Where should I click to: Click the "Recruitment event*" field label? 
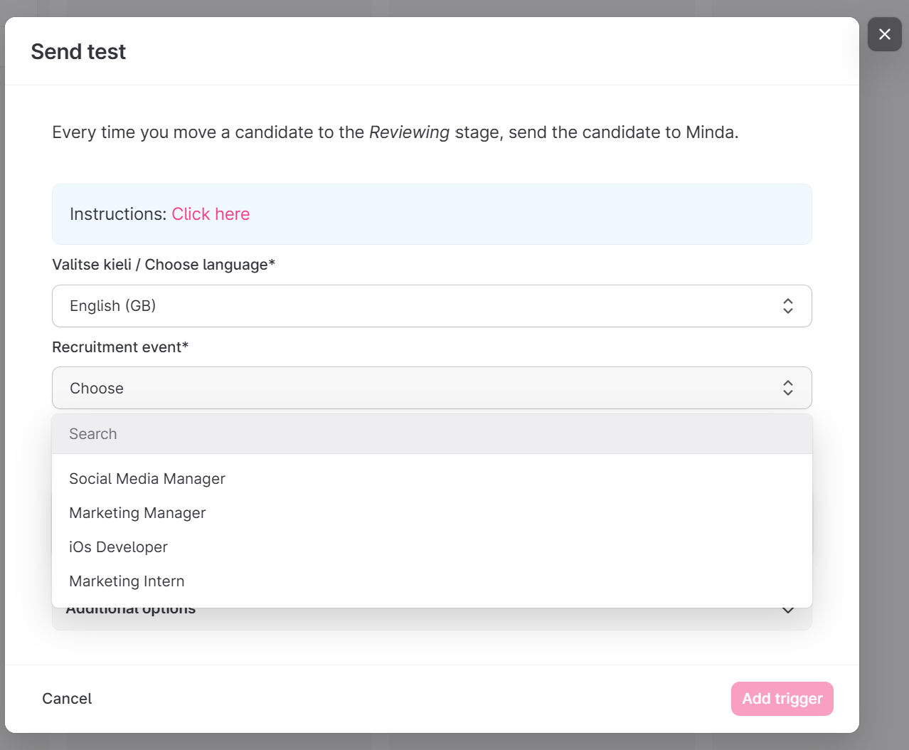[120, 347]
